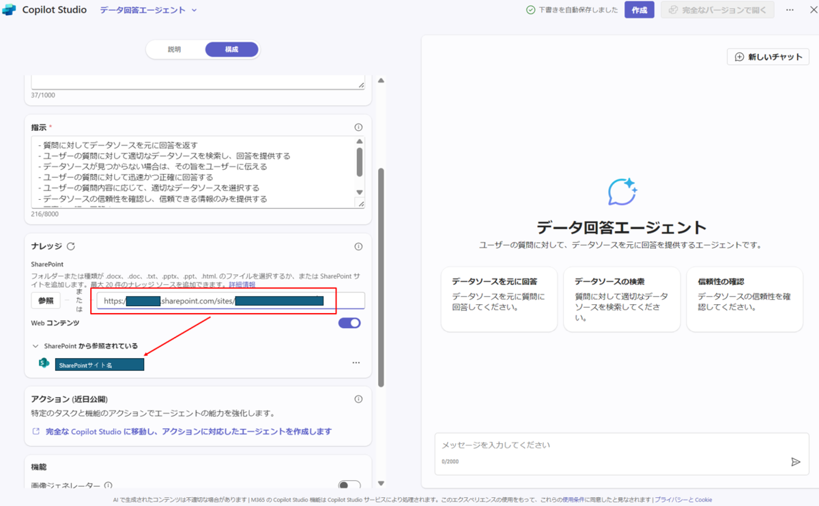Select the データソースを元に回答 prompt card

[x=499, y=299]
